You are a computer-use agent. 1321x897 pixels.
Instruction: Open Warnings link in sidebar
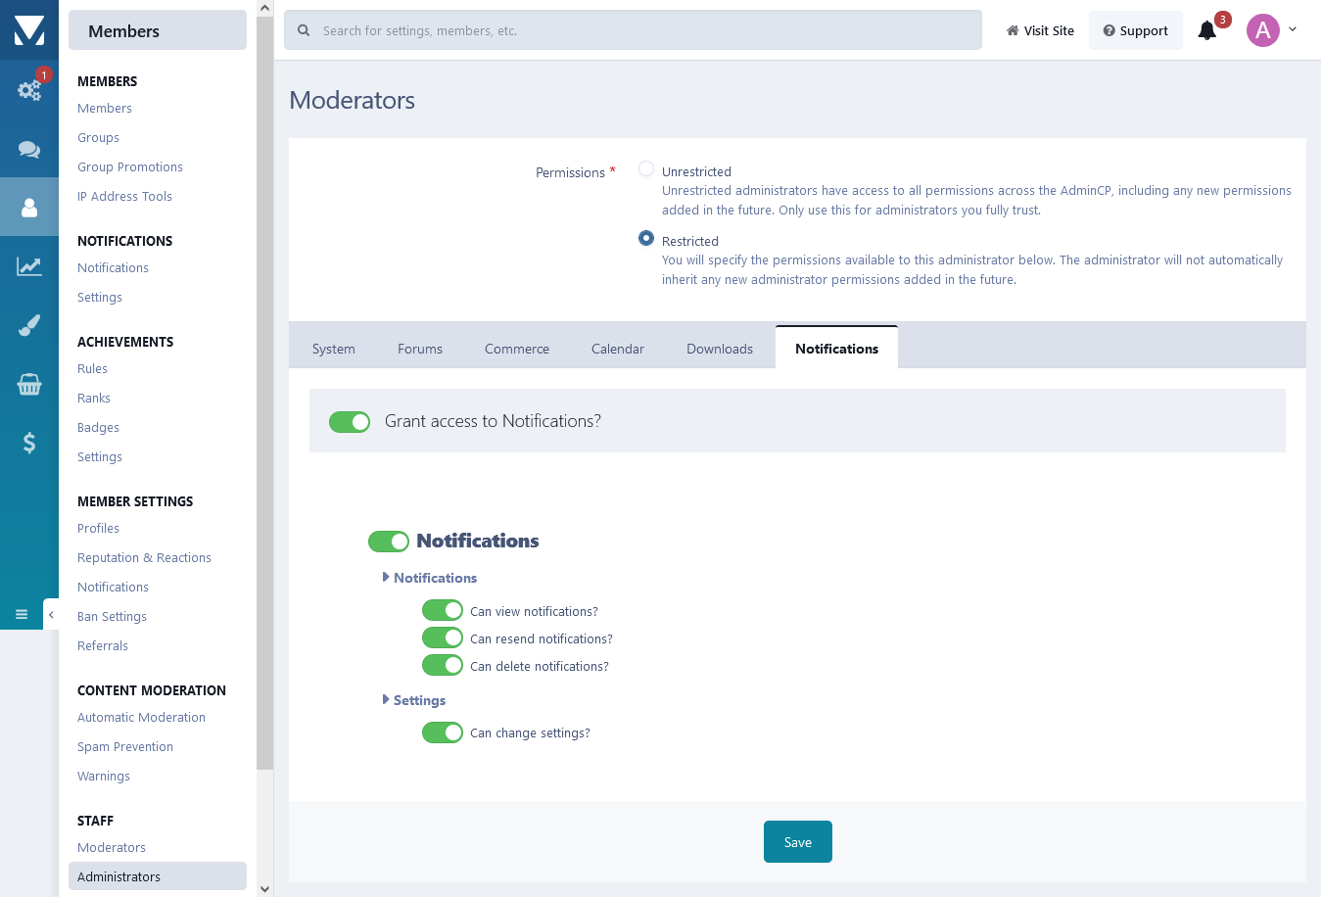(104, 776)
